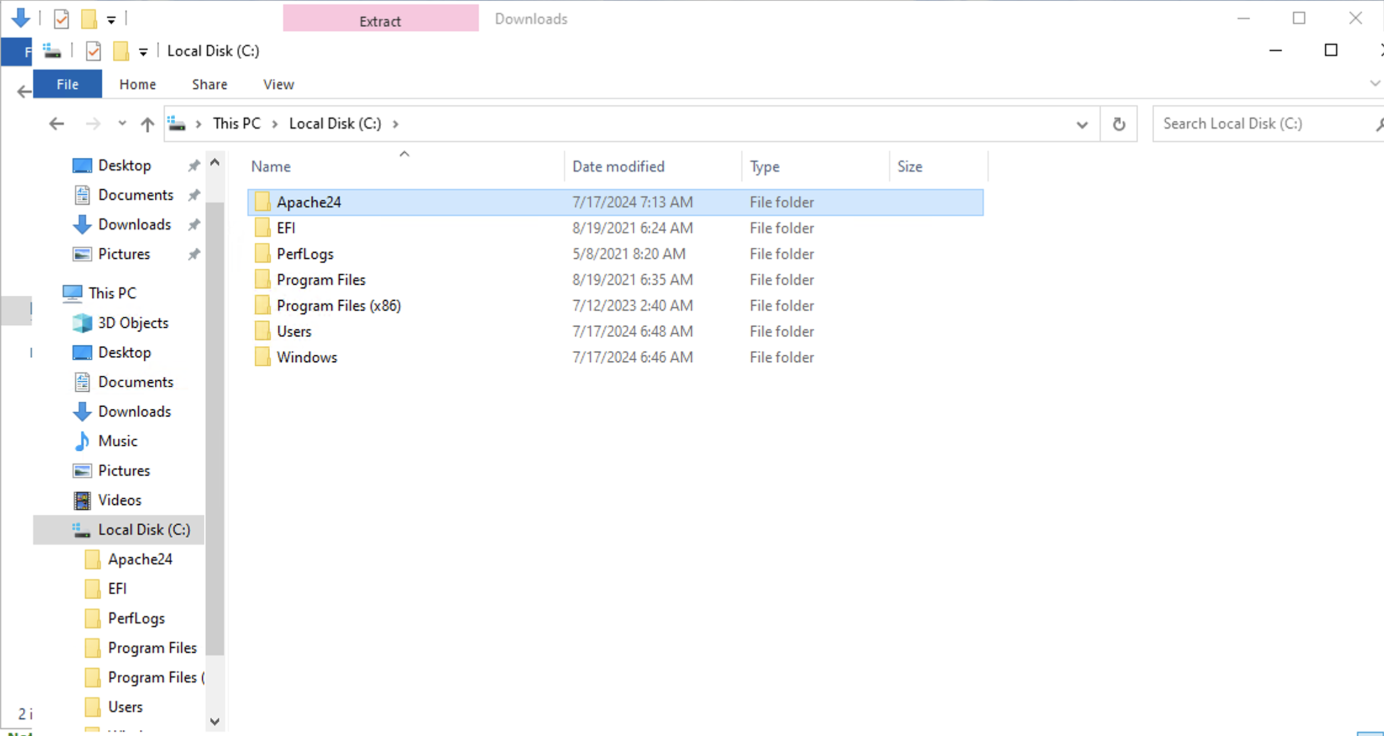
Task: Click the Properties checkmark icon in title bar
Action: pos(93,51)
